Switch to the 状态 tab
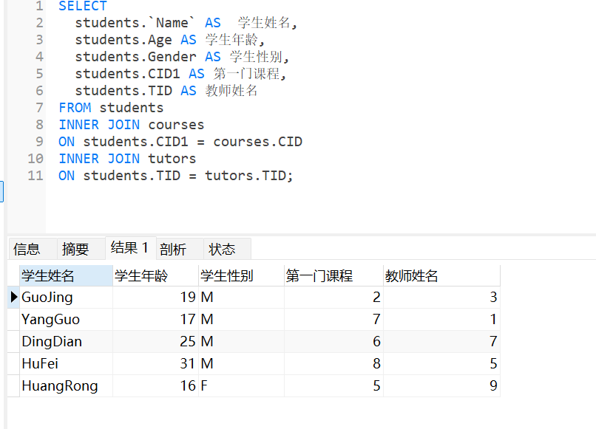The width and height of the screenshot is (596, 429). pyautogui.click(x=227, y=249)
